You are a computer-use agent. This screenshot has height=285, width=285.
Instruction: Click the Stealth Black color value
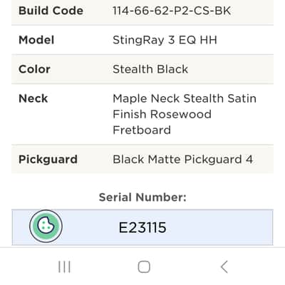pyautogui.click(x=150, y=69)
